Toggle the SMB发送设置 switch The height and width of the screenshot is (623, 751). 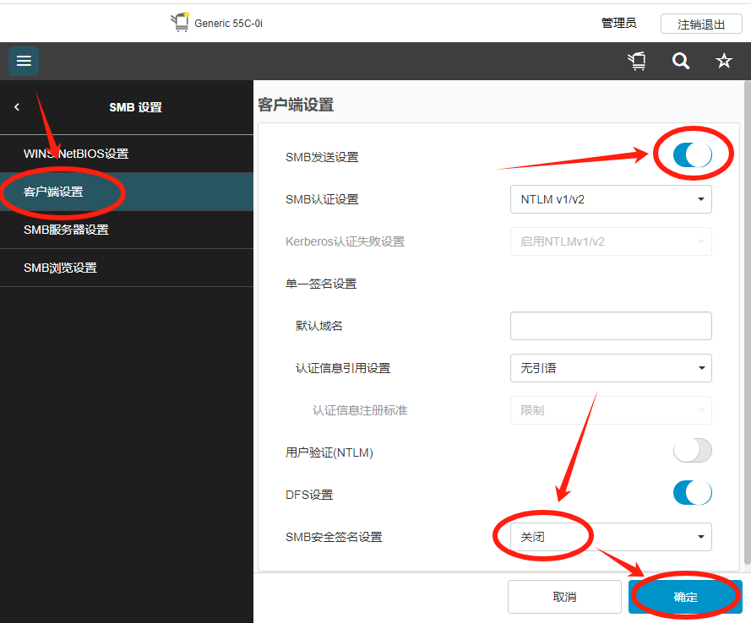(692, 155)
